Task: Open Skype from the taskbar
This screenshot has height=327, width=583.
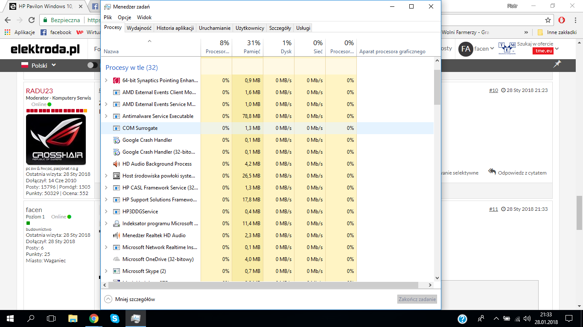Action: (114, 318)
